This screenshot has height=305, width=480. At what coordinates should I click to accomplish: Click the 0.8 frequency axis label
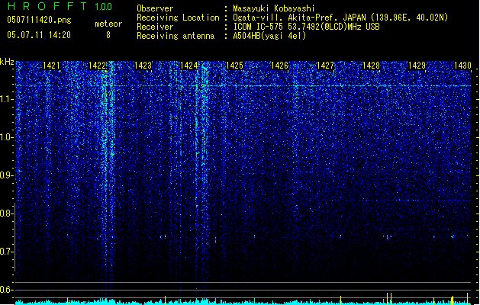[7, 213]
